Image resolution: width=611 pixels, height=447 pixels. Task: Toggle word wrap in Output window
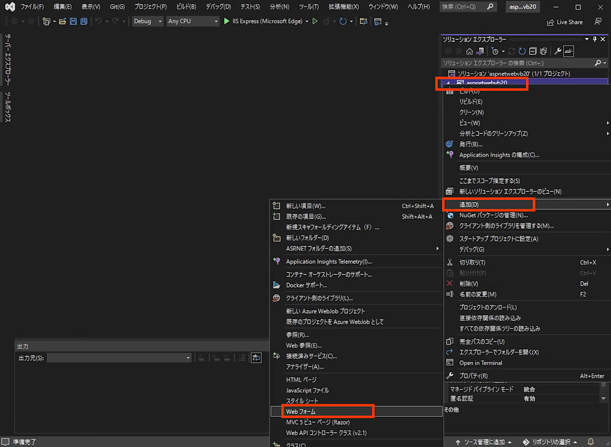click(256, 358)
